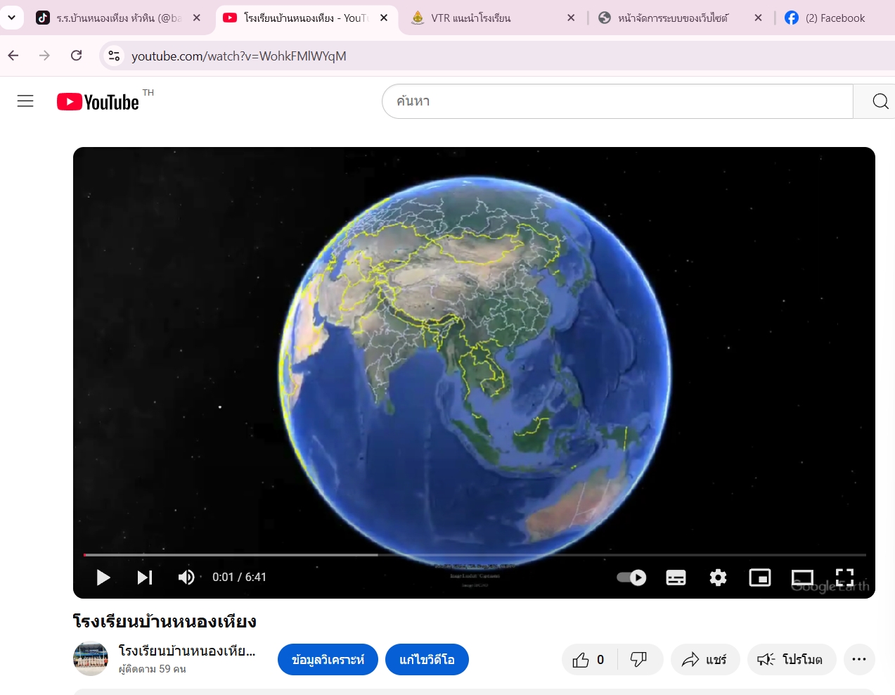Click the ข้อมูลวิเคราะห์ analytics button
Screen dimensions: 895x695
(328, 660)
